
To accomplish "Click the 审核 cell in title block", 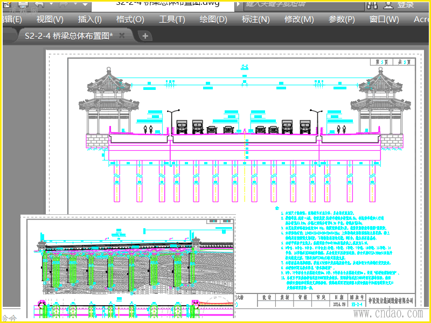I will click(302, 297).
